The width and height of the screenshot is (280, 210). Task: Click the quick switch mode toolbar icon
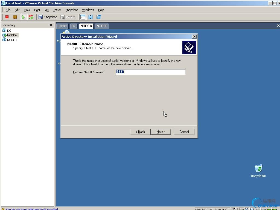[98, 17]
